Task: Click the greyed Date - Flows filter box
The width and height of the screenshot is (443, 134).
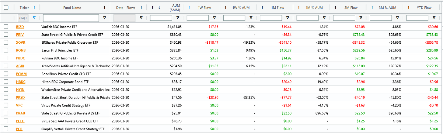Action: point(124,18)
